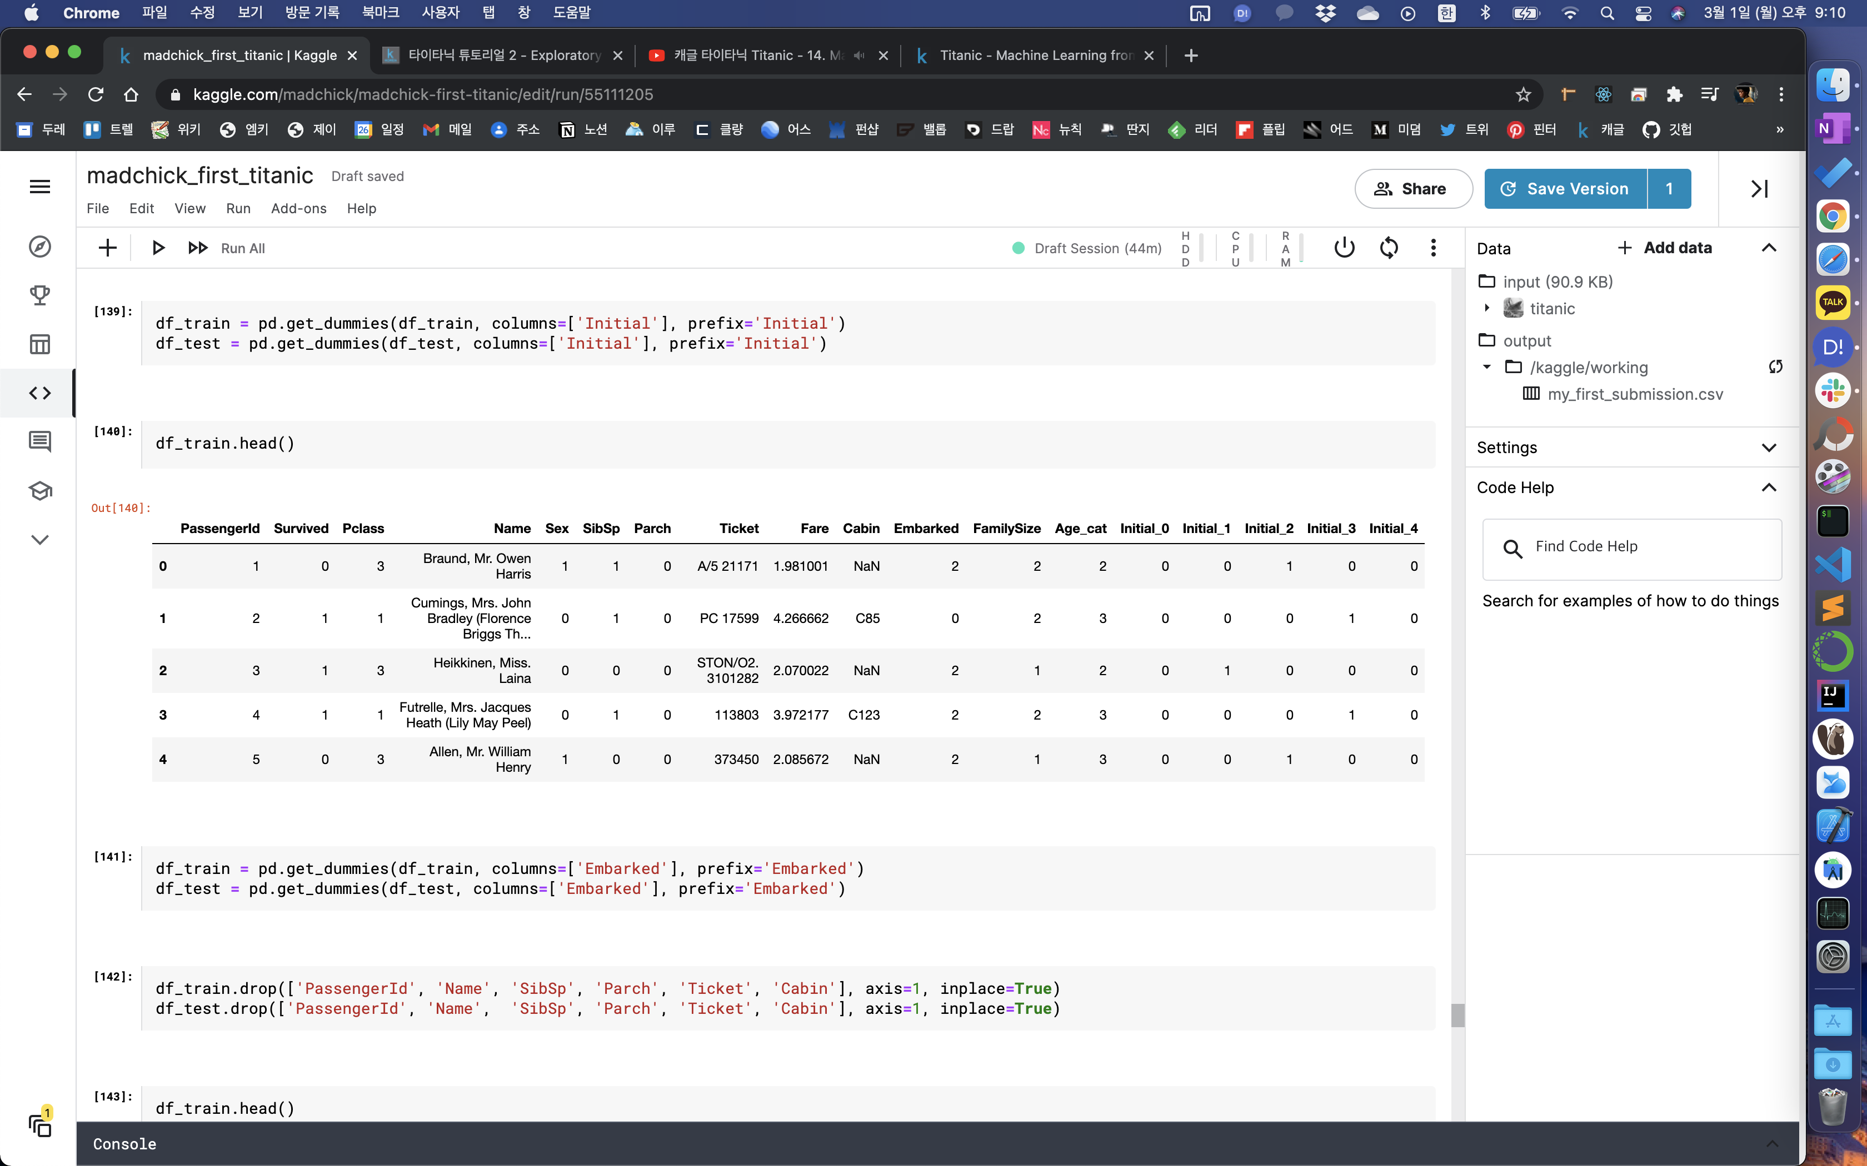1867x1166 pixels.
Task: Click the session power icon
Action: 1344,248
